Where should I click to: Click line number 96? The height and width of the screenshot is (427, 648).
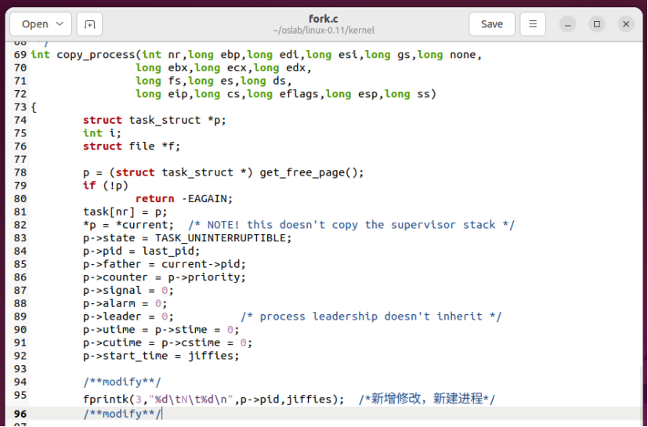[x=20, y=414]
